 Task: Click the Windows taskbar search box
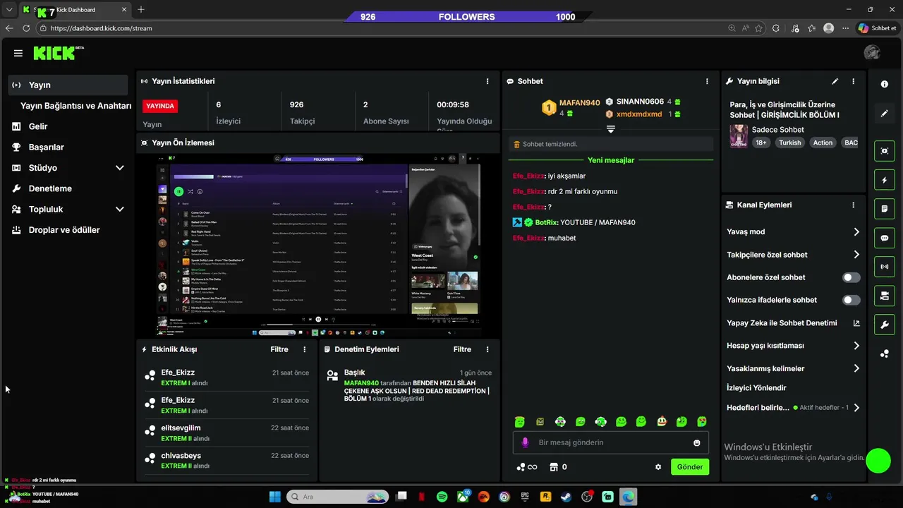click(x=337, y=497)
